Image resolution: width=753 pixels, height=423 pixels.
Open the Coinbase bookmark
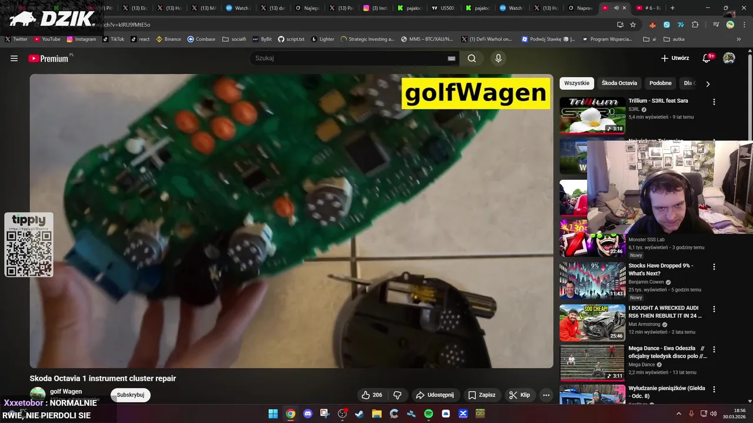tap(201, 39)
